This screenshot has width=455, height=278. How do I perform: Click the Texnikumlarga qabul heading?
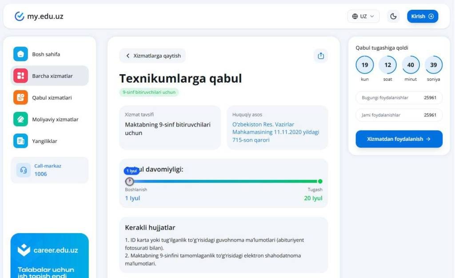180,79
